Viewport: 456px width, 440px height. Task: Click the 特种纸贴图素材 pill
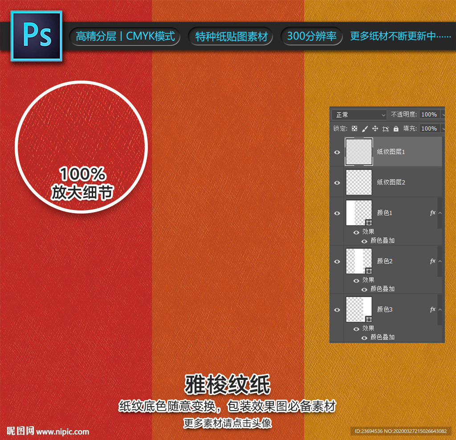[x=231, y=36]
